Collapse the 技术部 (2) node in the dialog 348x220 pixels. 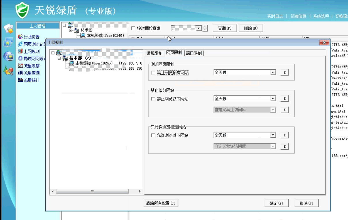pyautogui.click(x=59, y=58)
